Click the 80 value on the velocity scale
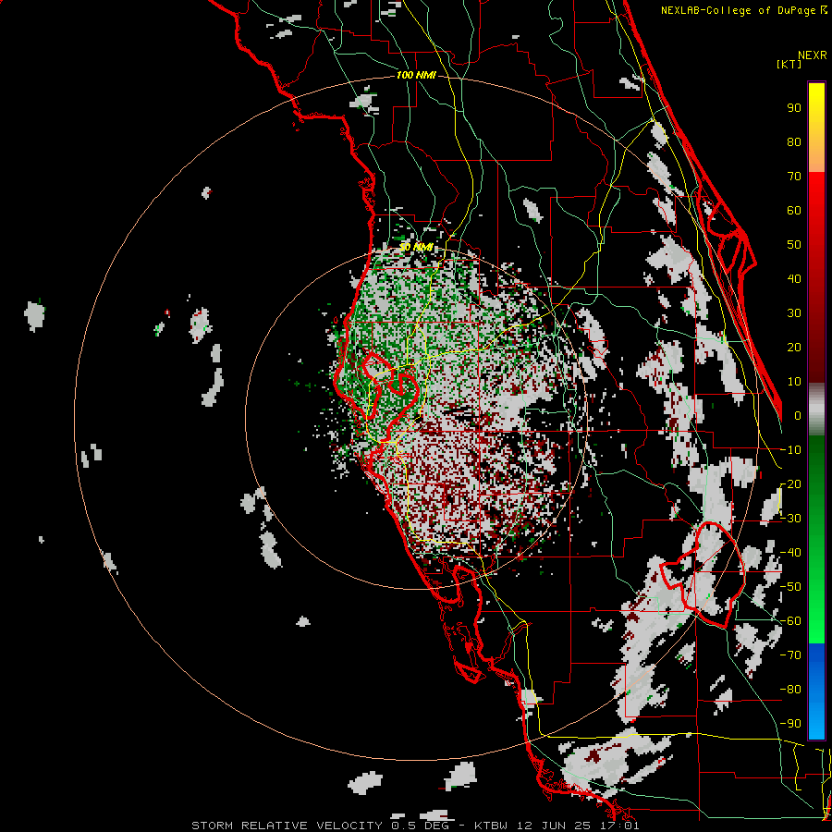The height and width of the screenshot is (832, 832). coord(794,141)
